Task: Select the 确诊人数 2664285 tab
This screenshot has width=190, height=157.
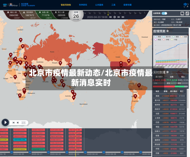Action: 14,15
